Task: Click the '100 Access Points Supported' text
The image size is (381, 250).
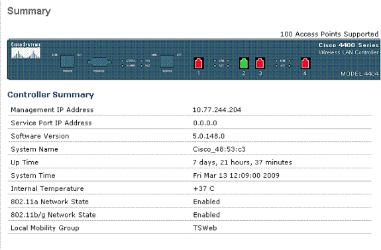Action: coord(329,34)
